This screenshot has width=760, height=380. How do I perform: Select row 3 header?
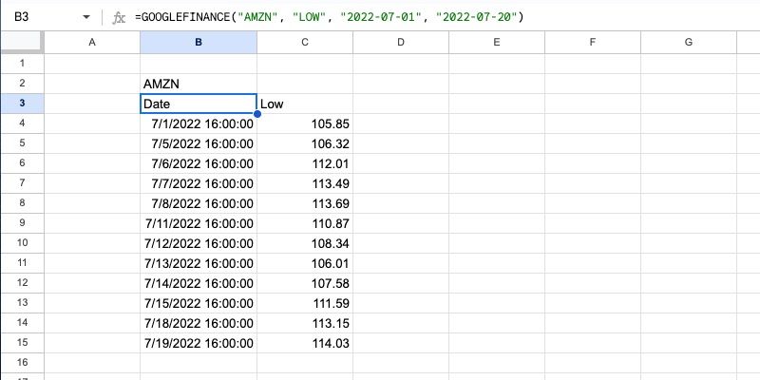[21, 104]
